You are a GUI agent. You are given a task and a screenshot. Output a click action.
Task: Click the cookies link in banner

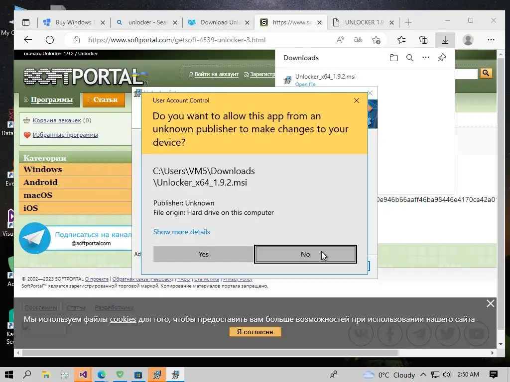point(123,319)
